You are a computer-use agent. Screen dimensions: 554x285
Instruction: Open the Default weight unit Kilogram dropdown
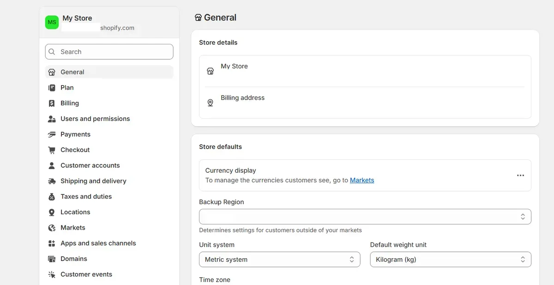(x=450, y=260)
